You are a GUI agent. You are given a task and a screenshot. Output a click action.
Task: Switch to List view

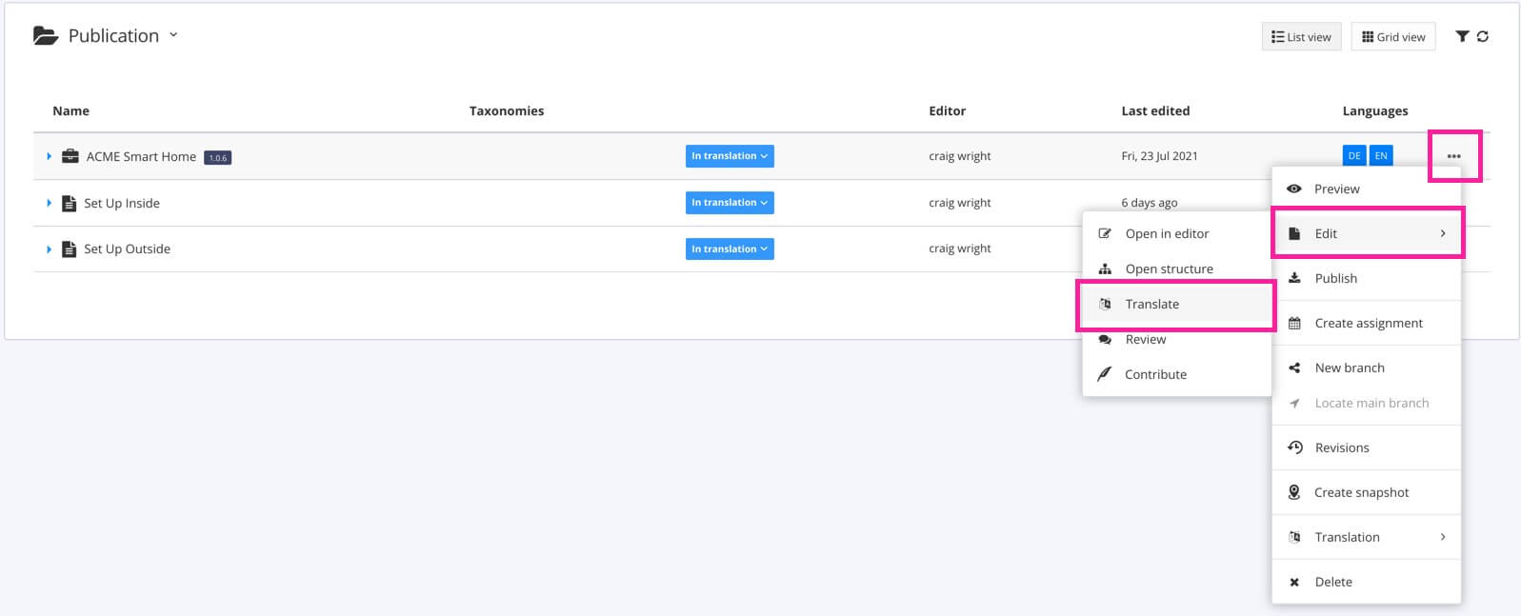(1301, 37)
